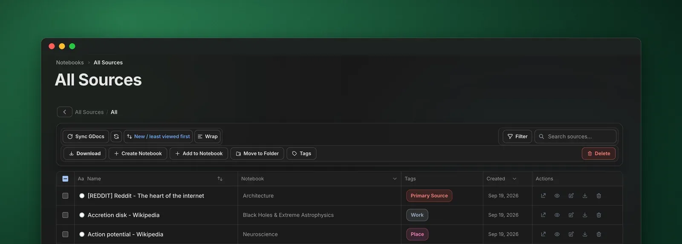Toggle the select-all header checkbox

[65, 179]
